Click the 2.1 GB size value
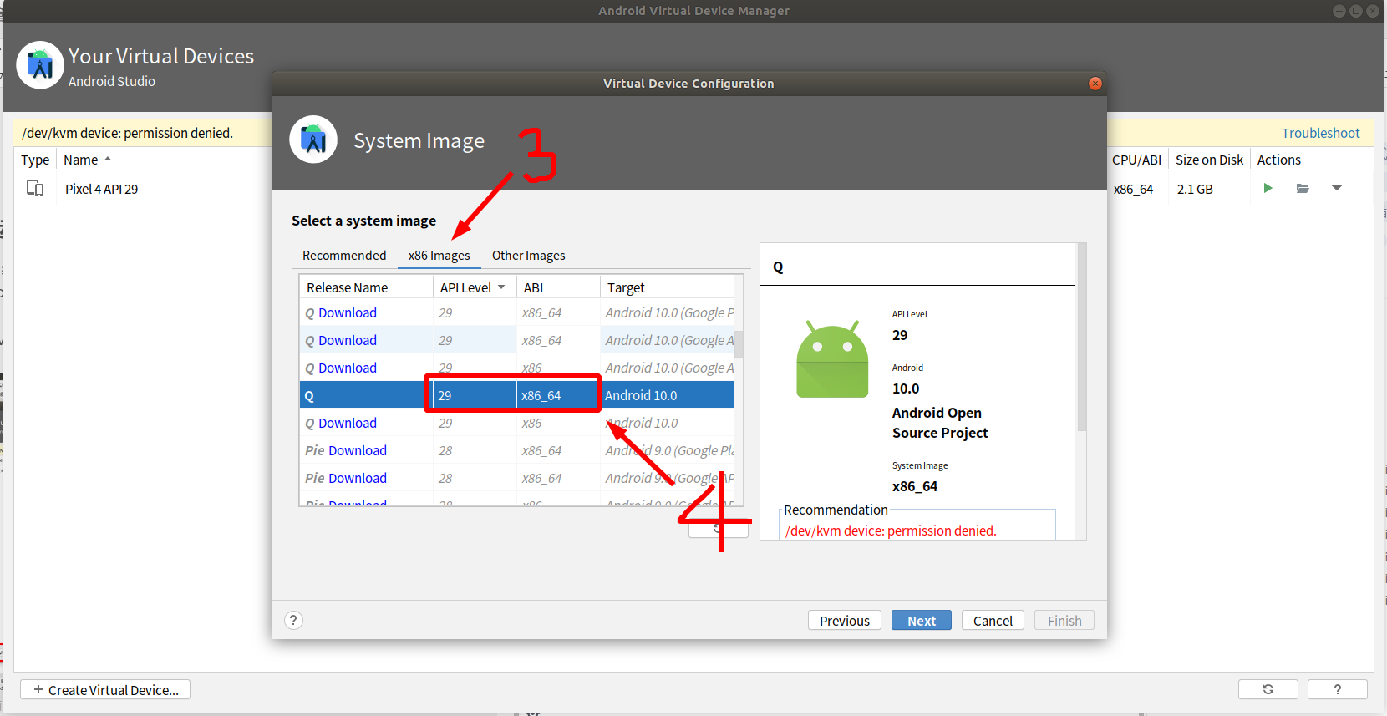 [x=1195, y=189]
